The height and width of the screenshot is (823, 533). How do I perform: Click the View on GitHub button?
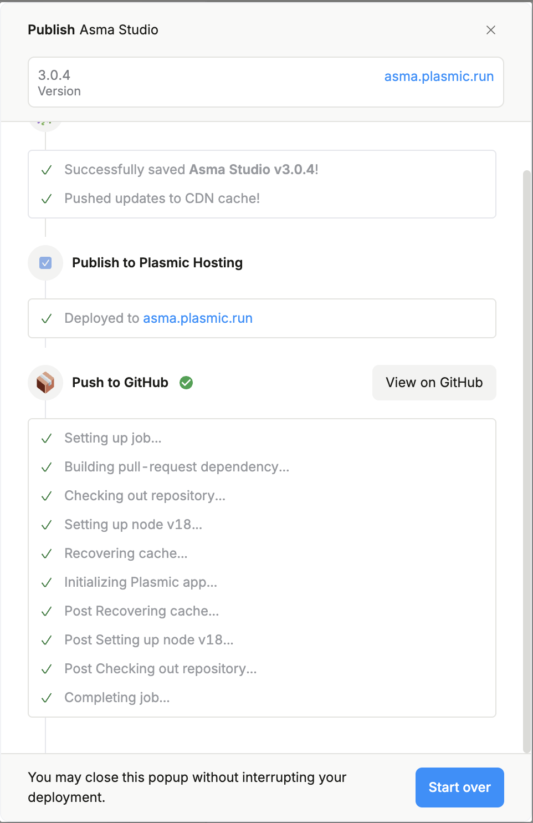[434, 383]
